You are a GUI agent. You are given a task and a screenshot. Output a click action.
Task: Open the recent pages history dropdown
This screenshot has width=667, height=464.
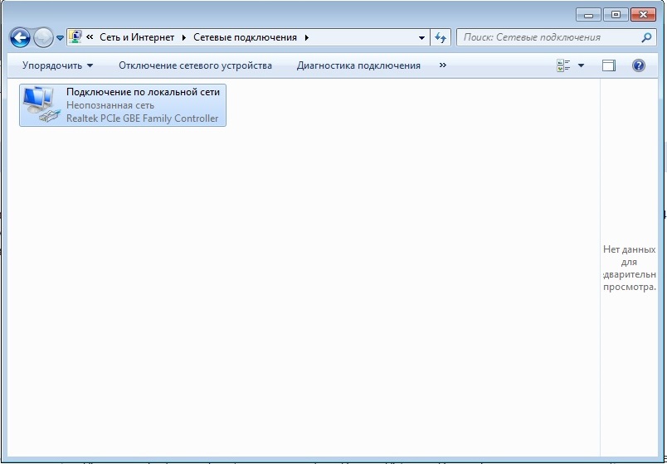point(60,38)
